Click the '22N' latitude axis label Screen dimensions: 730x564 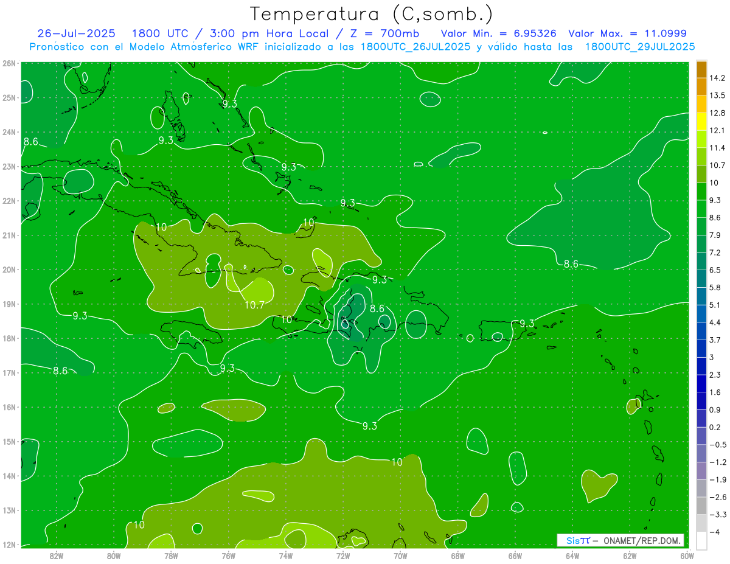point(9,201)
